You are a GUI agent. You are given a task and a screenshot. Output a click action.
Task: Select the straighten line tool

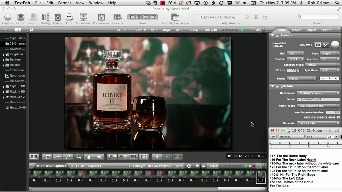pyautogui.click(x=58, y=156)
